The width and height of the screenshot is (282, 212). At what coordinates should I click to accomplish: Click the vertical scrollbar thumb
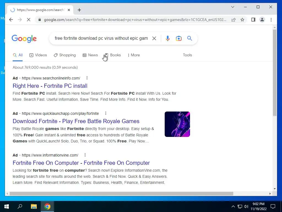(275, 73)
